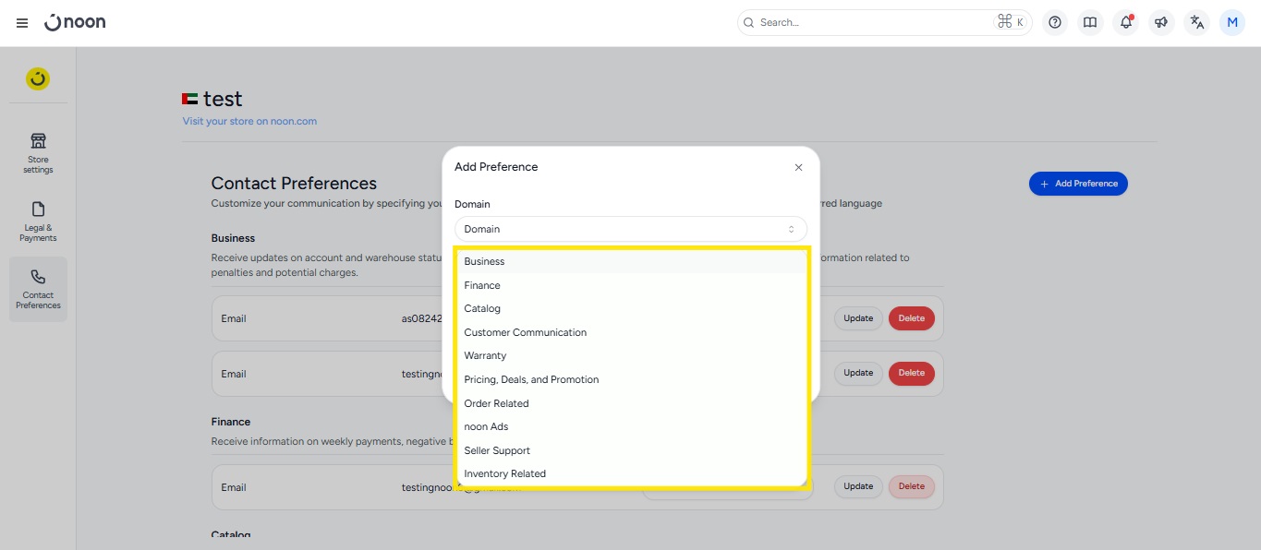Click the announcements megaphone icon
1261x550 pixels.
pos(1161,23)
